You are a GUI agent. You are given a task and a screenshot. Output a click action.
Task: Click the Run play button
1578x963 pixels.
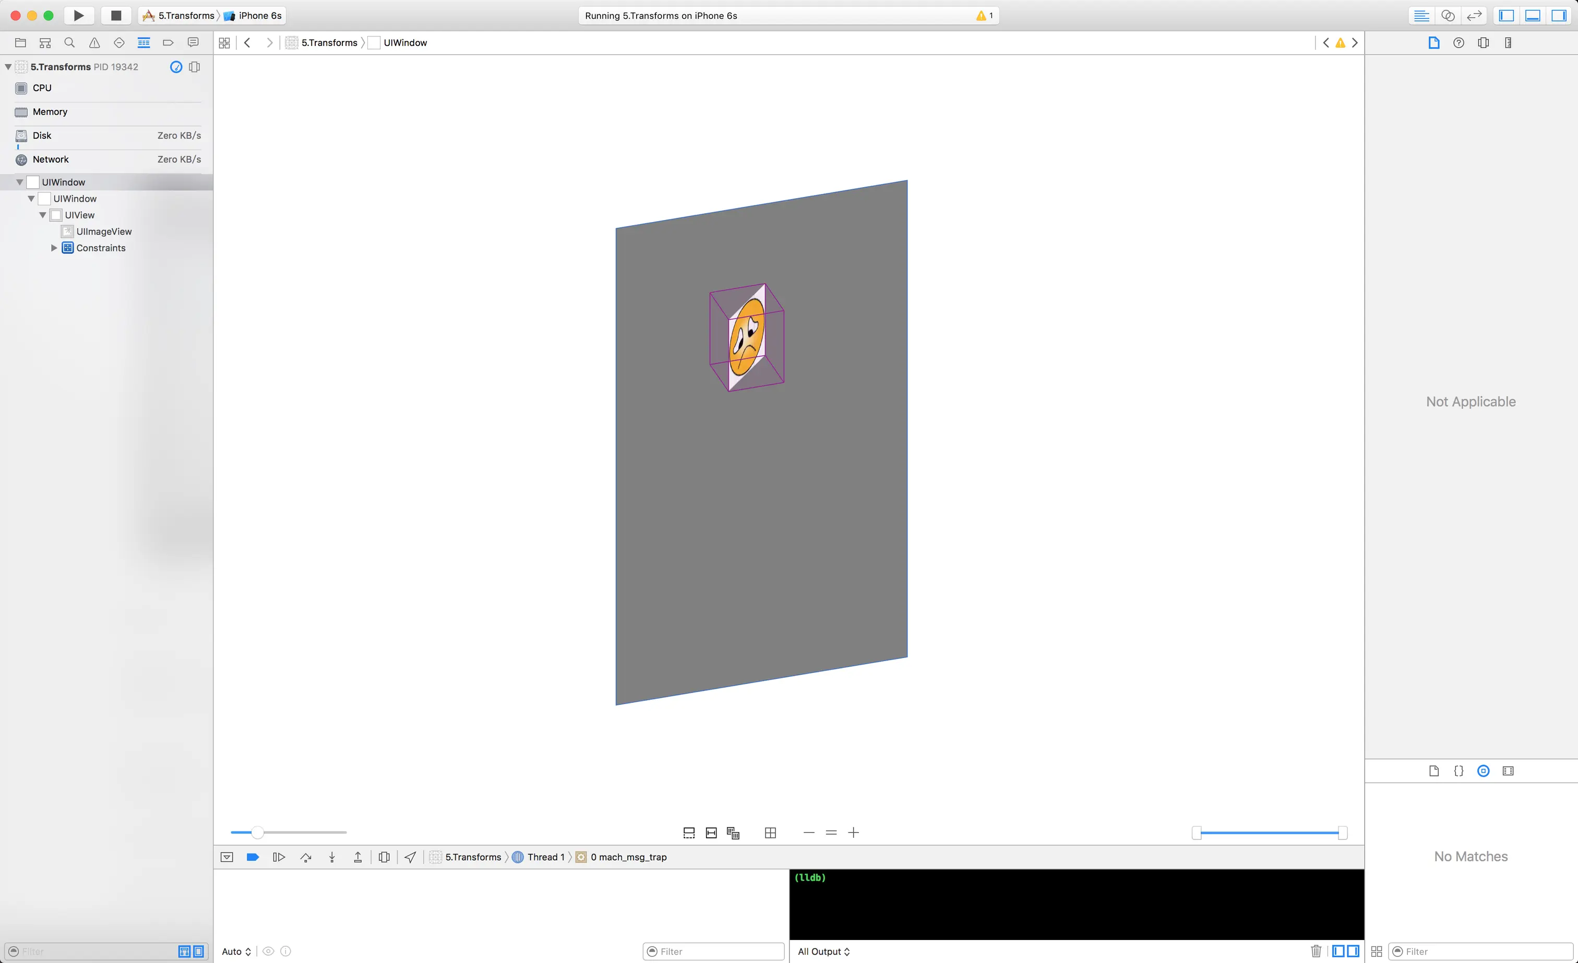(78, 15)
